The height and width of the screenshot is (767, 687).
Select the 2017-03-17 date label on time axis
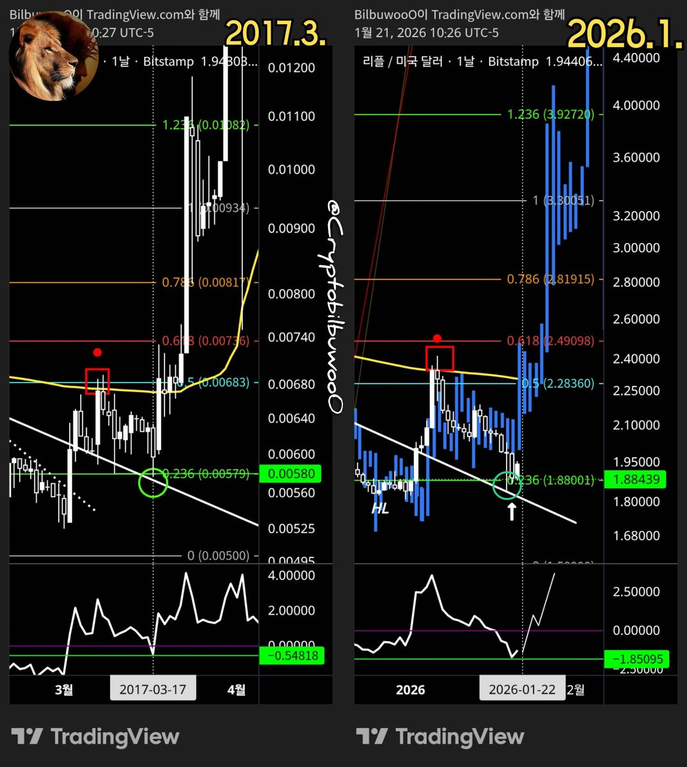point(153,690)
